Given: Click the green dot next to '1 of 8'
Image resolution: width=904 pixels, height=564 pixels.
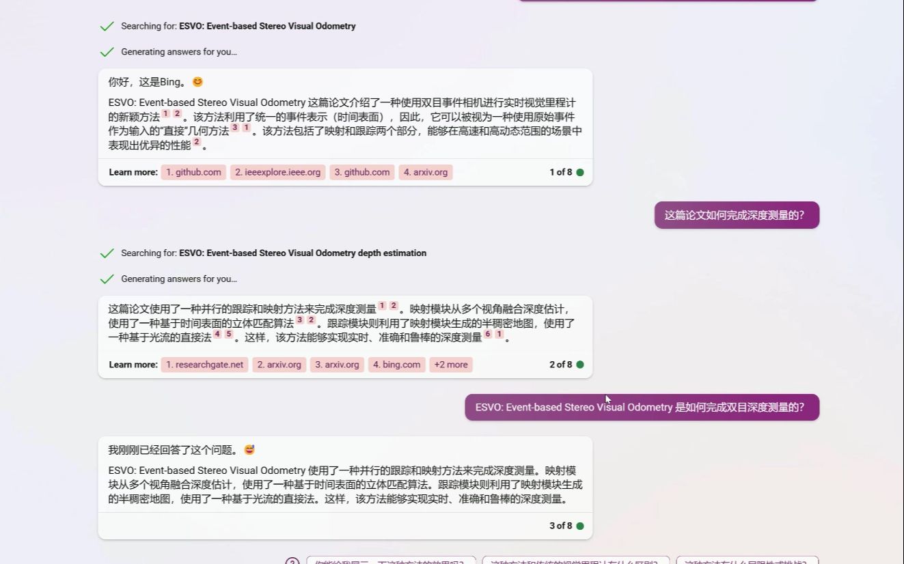Looking at the screenshot, I should (x=580, y=173).
